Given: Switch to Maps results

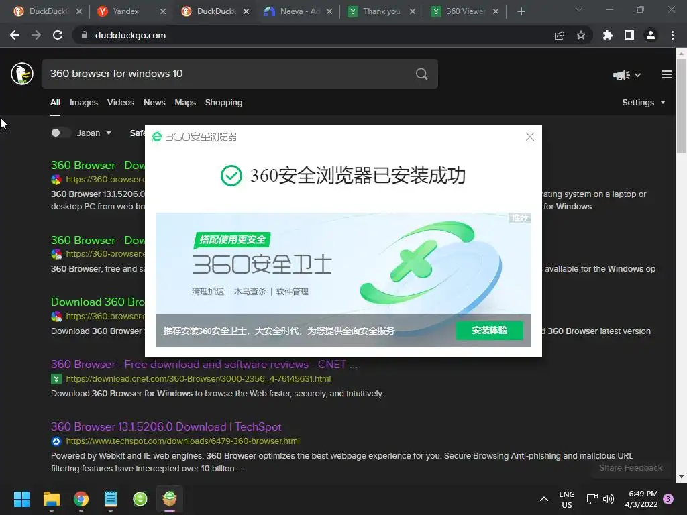Looking at the screenshot, I should click(x=185, y=103).
